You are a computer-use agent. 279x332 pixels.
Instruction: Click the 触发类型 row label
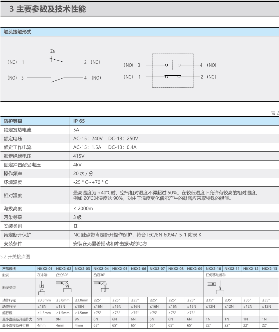[x=9, y=287]
